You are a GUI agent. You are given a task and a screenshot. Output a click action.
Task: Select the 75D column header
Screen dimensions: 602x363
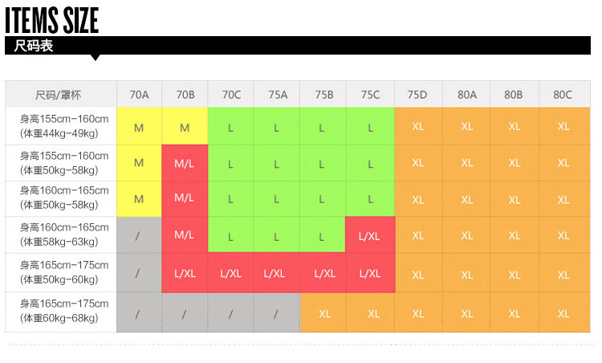[x=418, y=94]
